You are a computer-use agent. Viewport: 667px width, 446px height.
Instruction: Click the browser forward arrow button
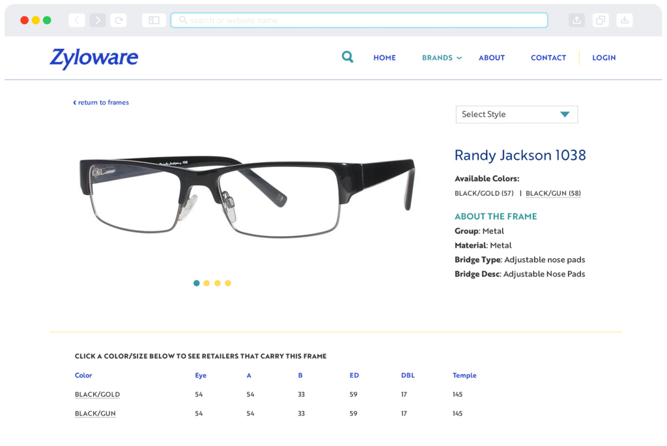coord(98,20)
